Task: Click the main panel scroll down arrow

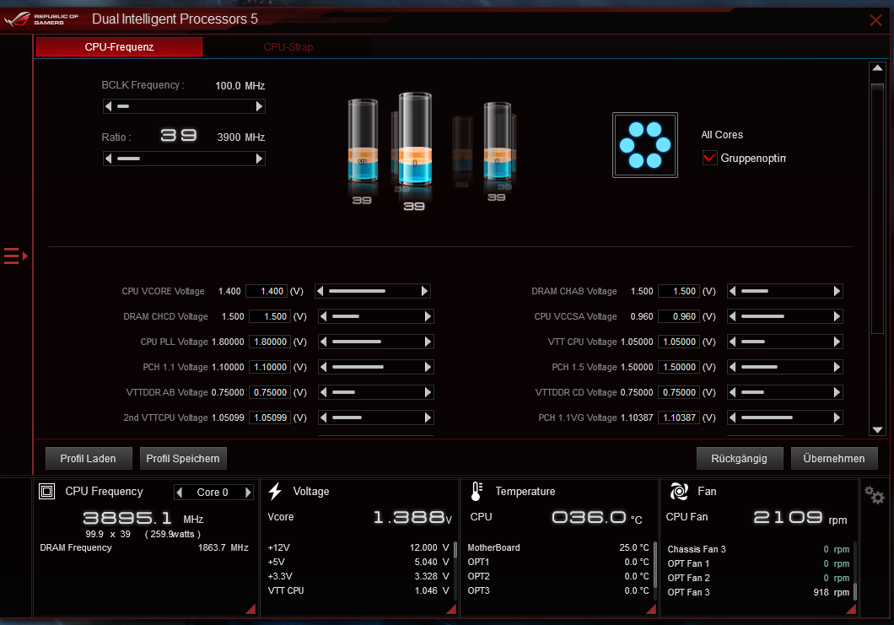Action: pyautogui.click(x=877, y=430)
